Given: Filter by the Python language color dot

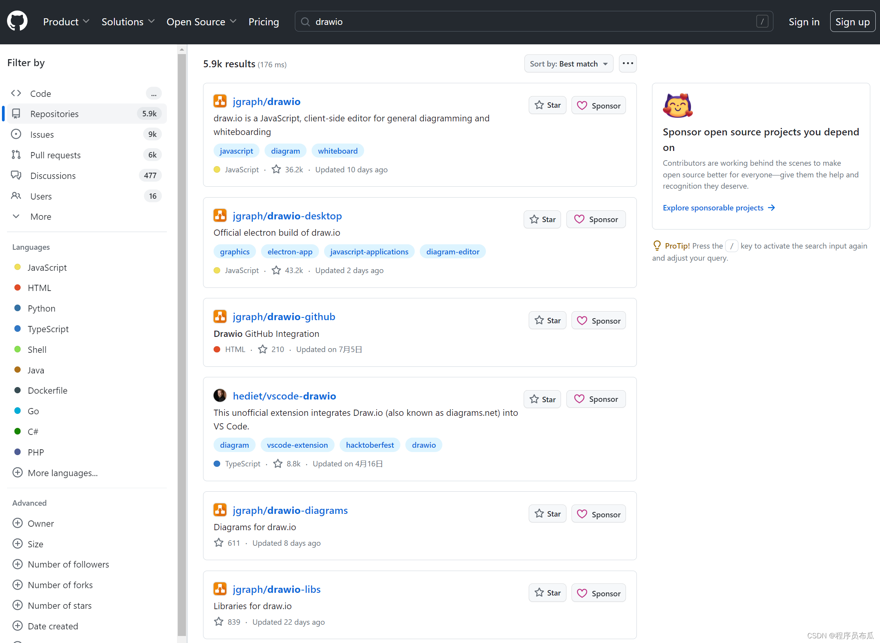Looking at the screenshot, I should point(18,308).
